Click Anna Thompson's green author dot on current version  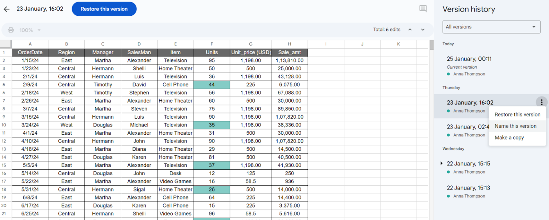click(x=448, y=74)
